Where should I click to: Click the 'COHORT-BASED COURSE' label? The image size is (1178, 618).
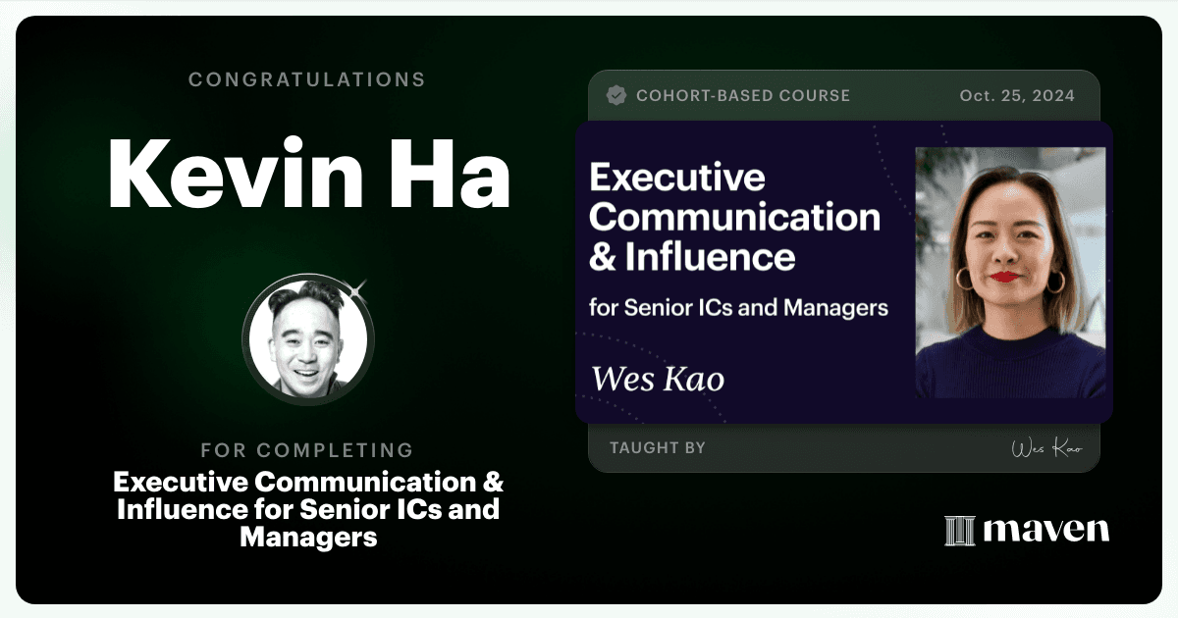[x=743, y=96]
